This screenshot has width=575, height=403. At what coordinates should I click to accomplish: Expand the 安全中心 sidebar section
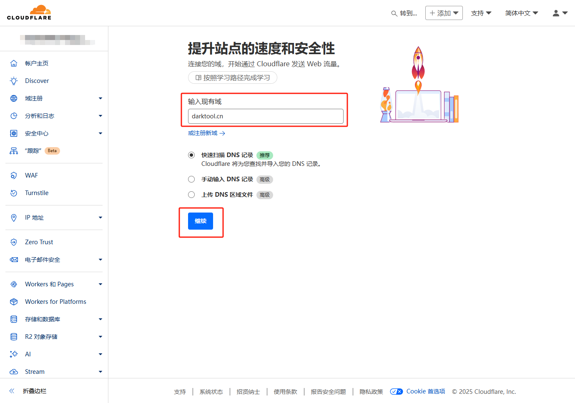[100, 133]
